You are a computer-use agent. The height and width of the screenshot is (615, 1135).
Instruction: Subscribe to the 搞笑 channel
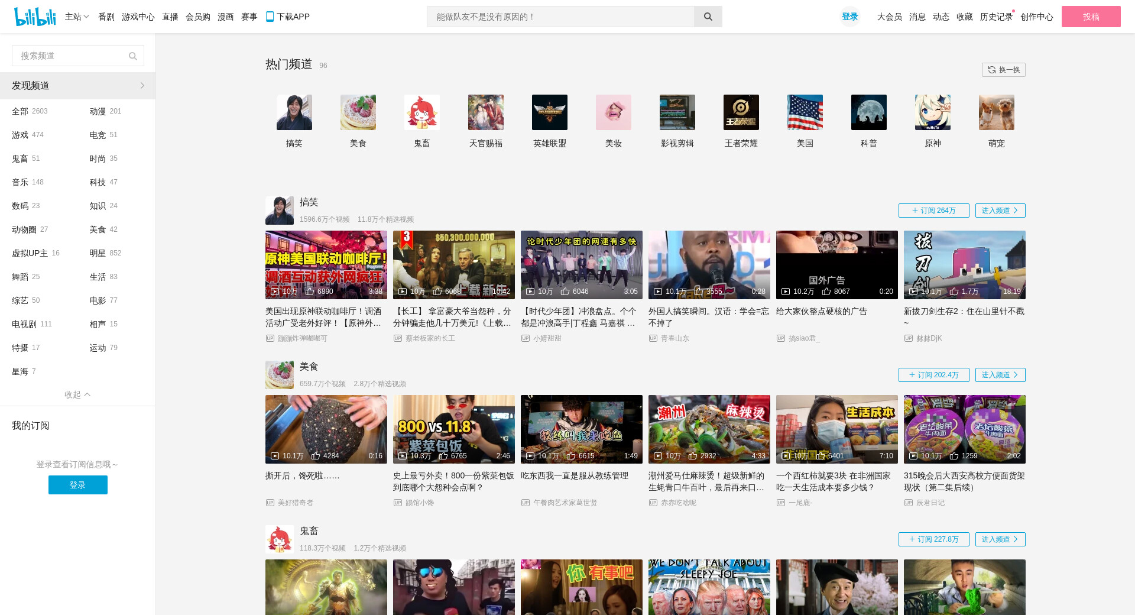933,211
